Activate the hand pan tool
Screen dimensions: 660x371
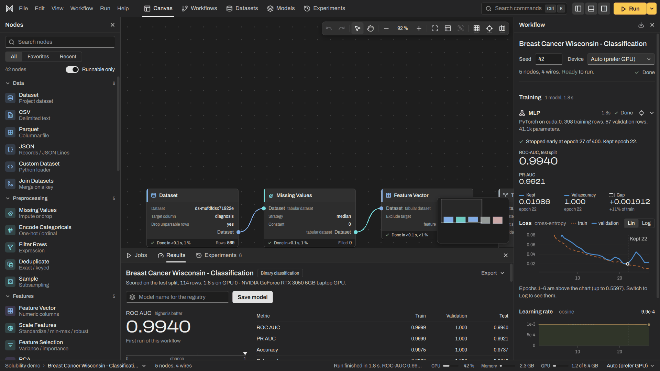click(x=370, y=29)
